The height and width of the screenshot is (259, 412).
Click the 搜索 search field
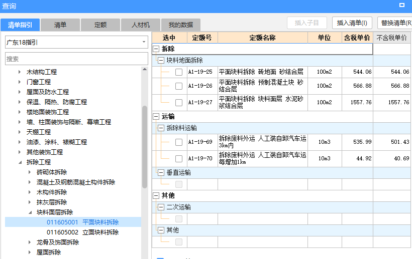[x=76, y=59]
